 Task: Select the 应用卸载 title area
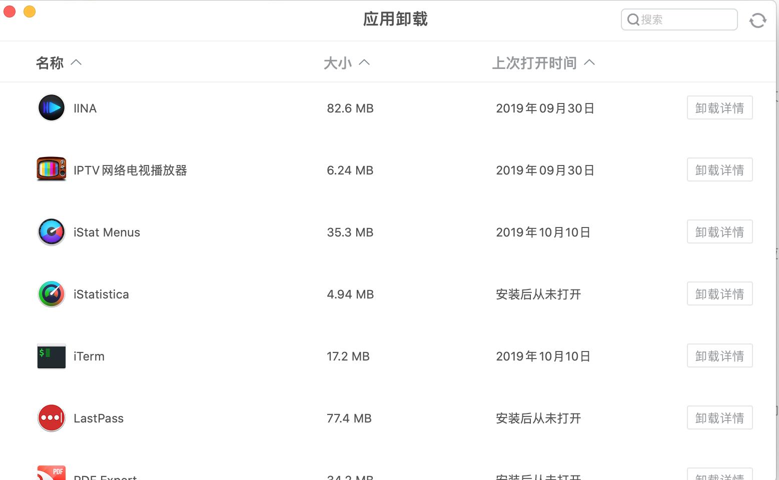click(395, 18)
